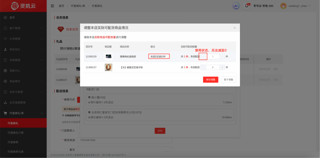Click the 首页 sidebar icon

pos(5,17)
